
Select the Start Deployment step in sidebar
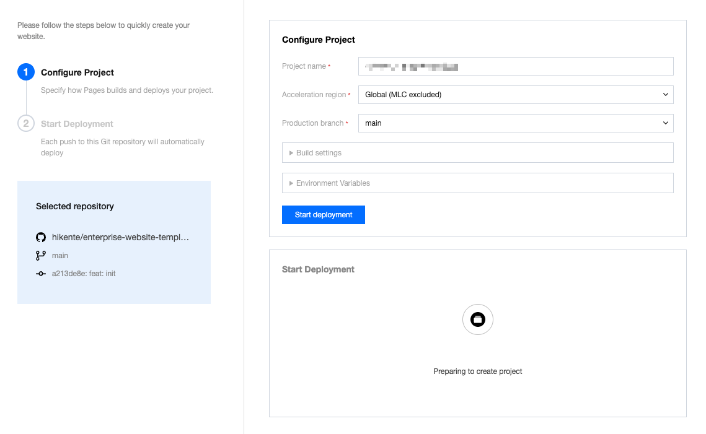(x=77, y=124)
